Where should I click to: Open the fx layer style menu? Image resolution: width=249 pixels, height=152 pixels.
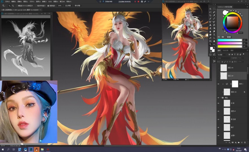pos(230,142)
